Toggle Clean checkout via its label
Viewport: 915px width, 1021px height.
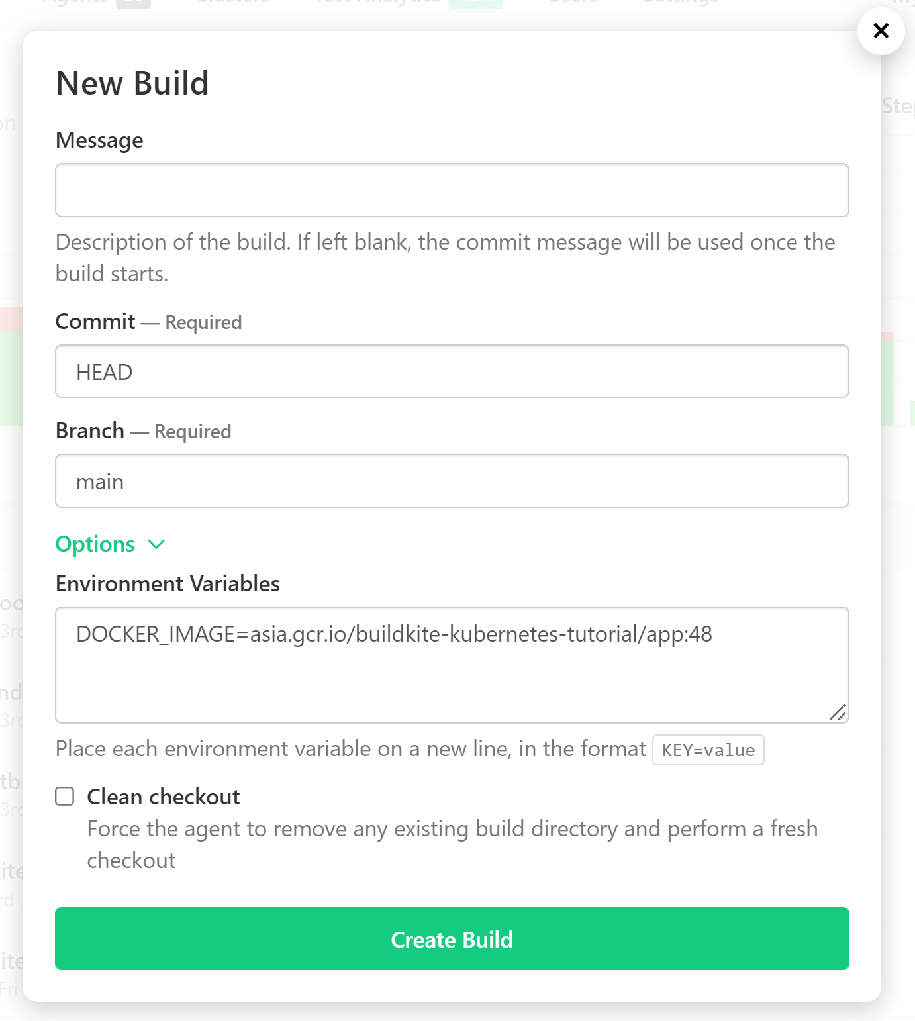[163, 797]
